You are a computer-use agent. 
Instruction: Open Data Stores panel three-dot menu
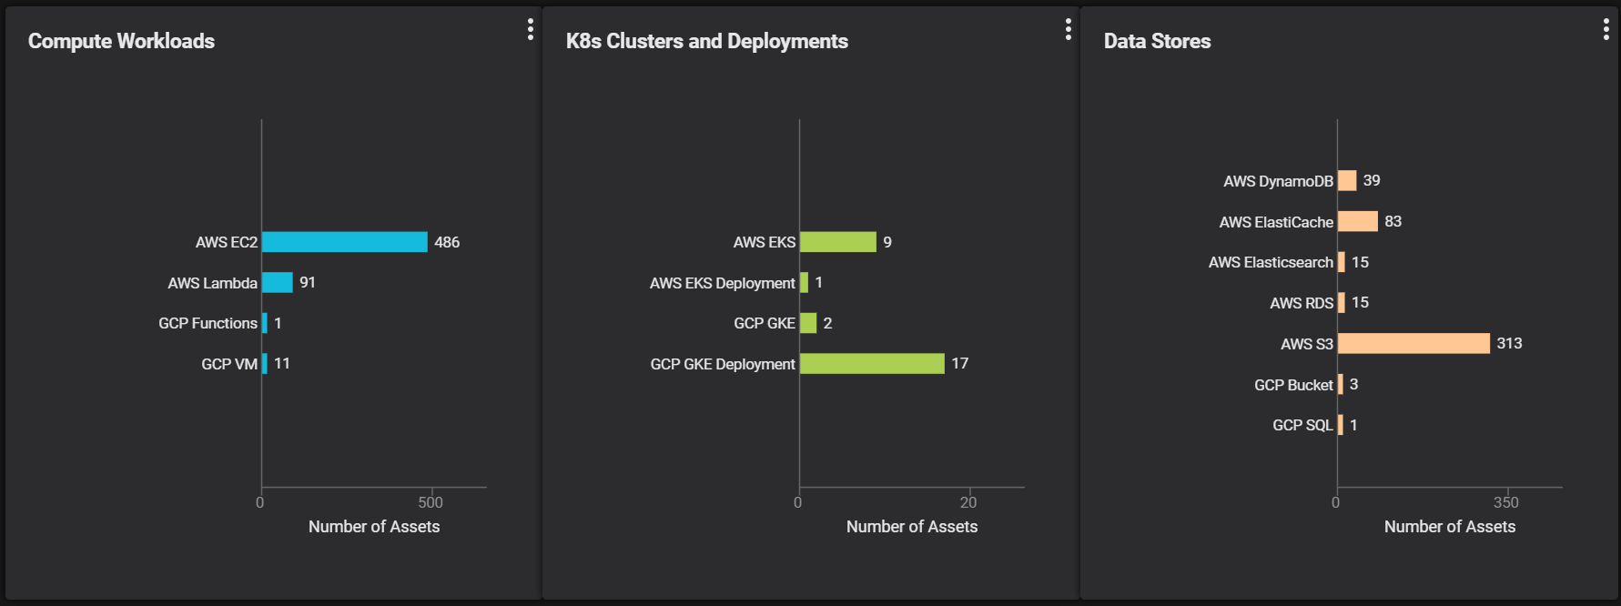tap(1606, 30)
